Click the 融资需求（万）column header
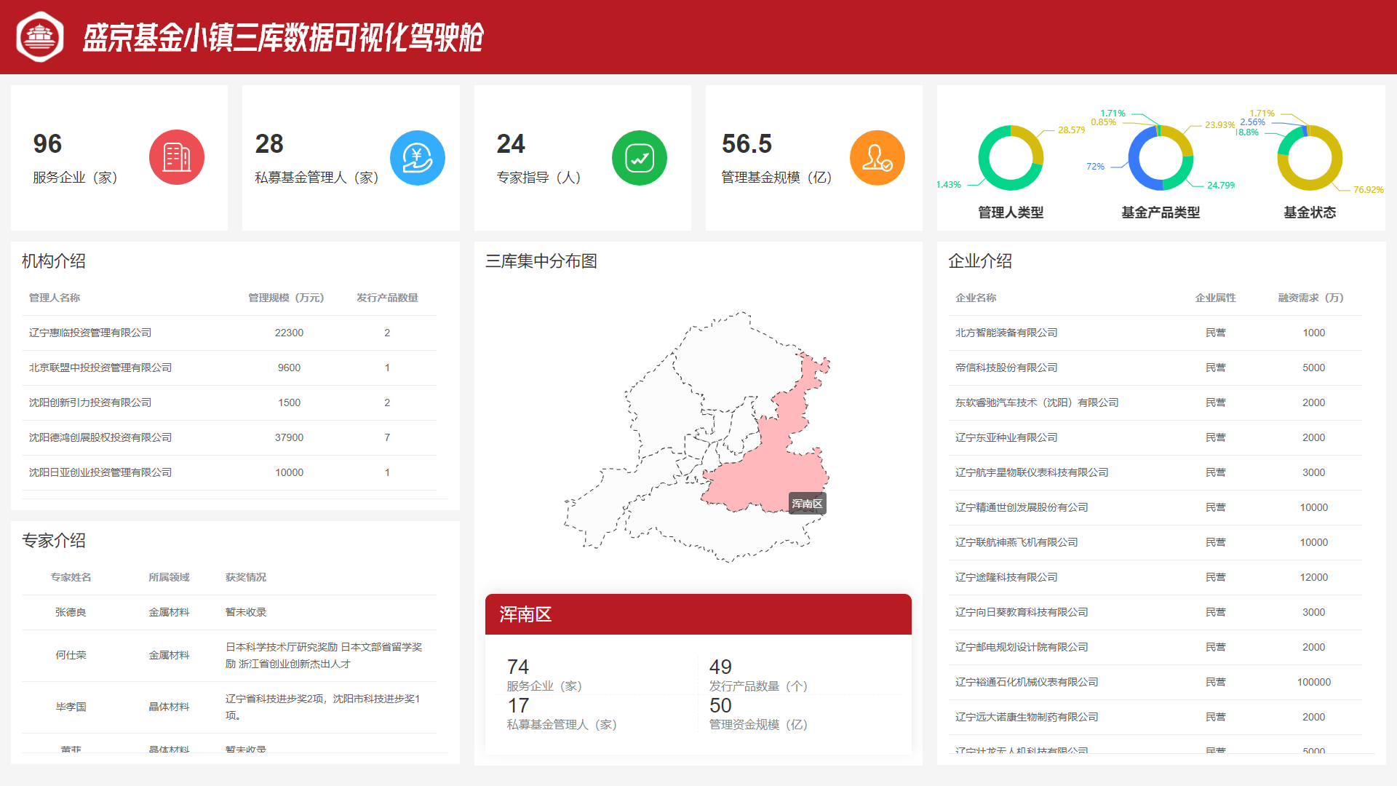 [1310, 298]
